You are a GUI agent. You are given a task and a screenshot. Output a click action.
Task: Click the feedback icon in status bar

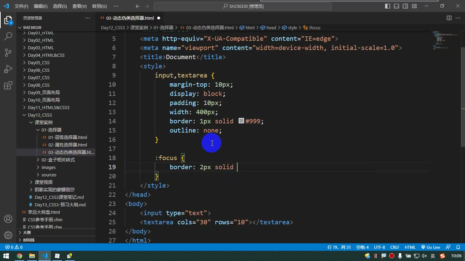pos(448,247)
